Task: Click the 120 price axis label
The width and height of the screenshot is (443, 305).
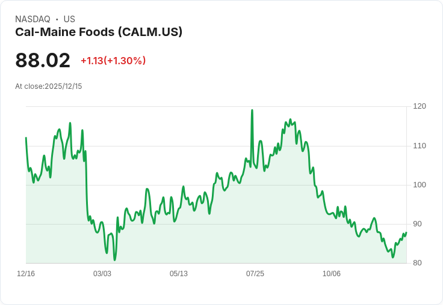Action: pyautogui.click(x=420, y=106)
